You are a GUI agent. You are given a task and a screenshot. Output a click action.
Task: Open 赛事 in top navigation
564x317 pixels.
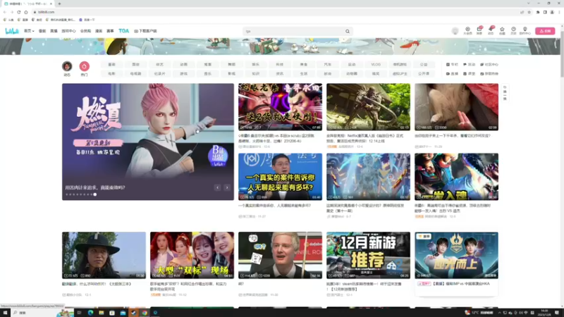110,31
